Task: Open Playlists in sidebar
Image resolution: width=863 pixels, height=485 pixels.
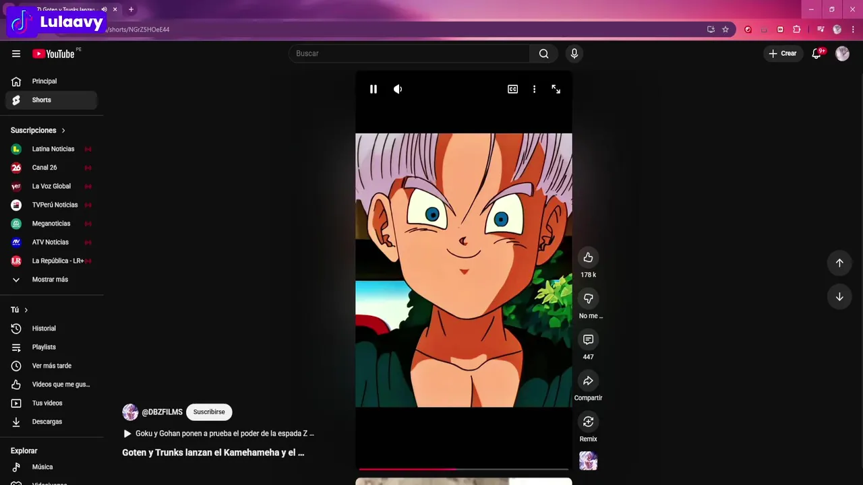Action: 51,347
